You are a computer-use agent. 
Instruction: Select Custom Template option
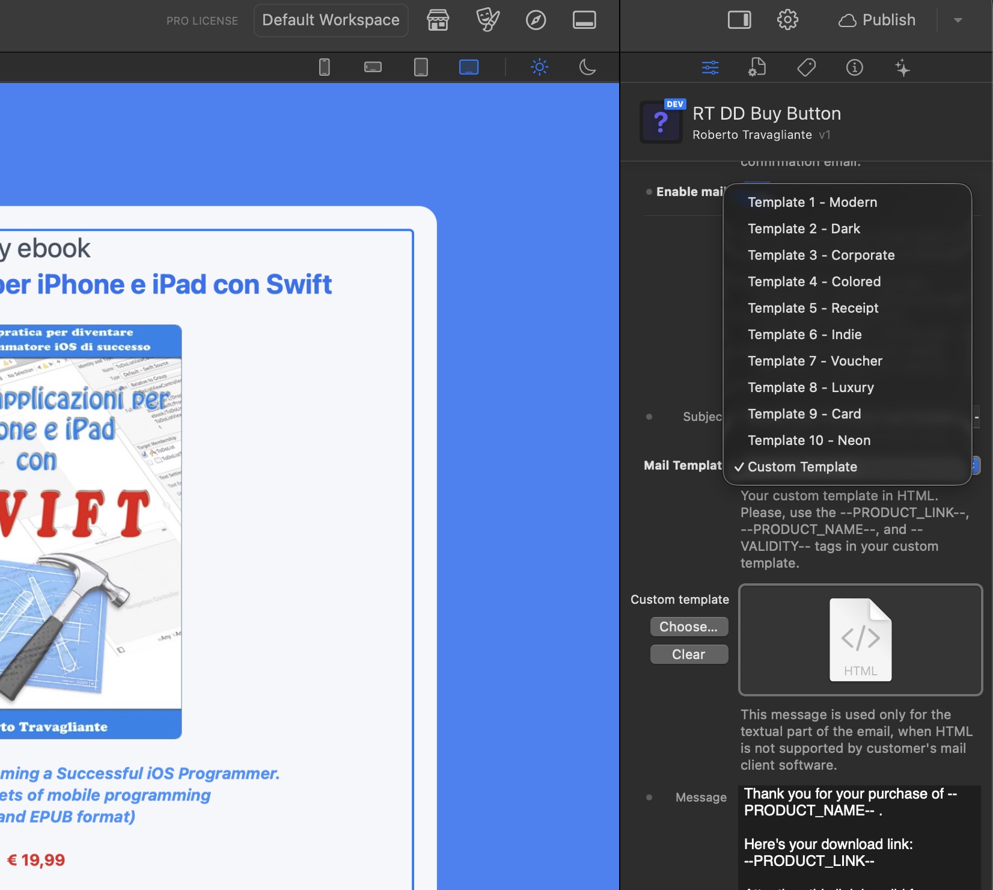point(848,467)
